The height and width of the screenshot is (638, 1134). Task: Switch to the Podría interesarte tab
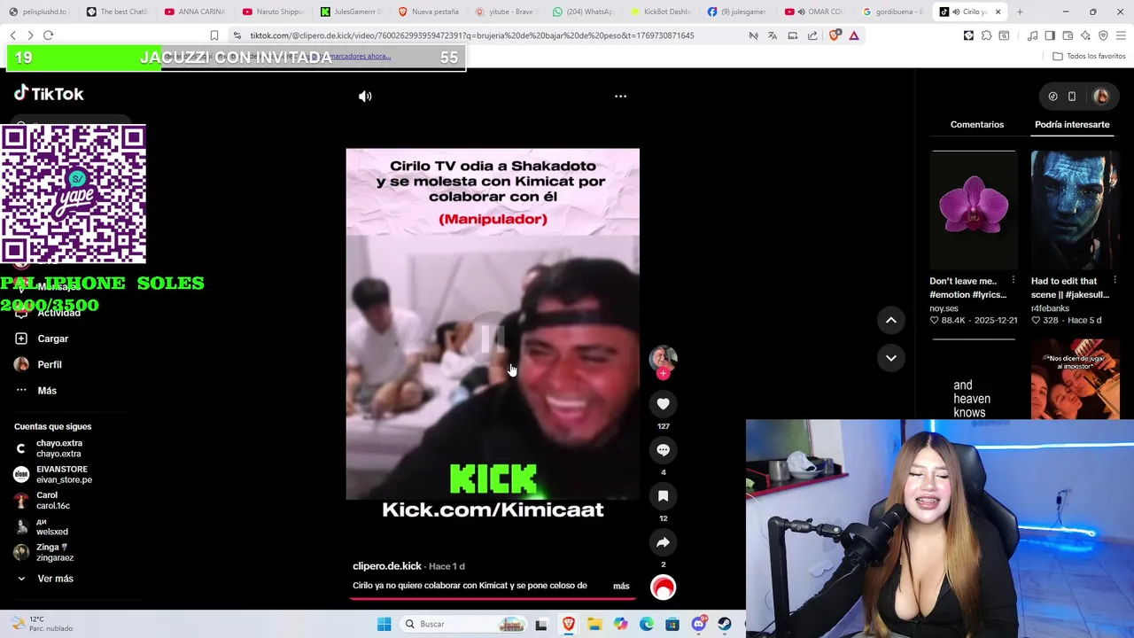[1072, 124]
